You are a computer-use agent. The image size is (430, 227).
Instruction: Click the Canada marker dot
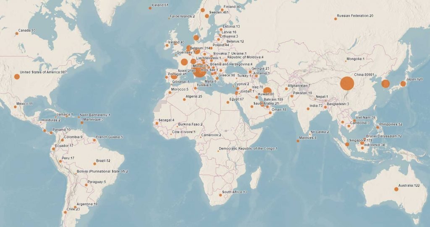click(17, 34)
